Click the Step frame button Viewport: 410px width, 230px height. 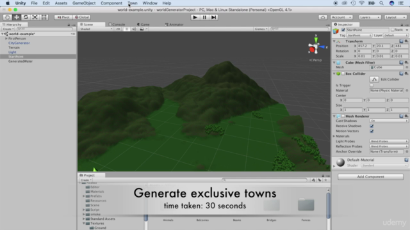213,17
